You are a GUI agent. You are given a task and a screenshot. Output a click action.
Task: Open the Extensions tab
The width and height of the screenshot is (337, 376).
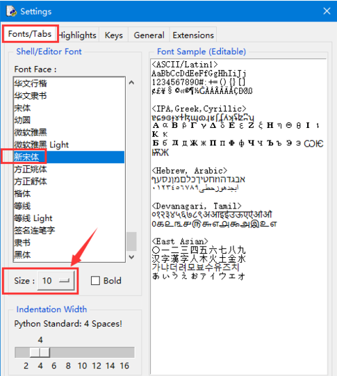tap(193, 35)
